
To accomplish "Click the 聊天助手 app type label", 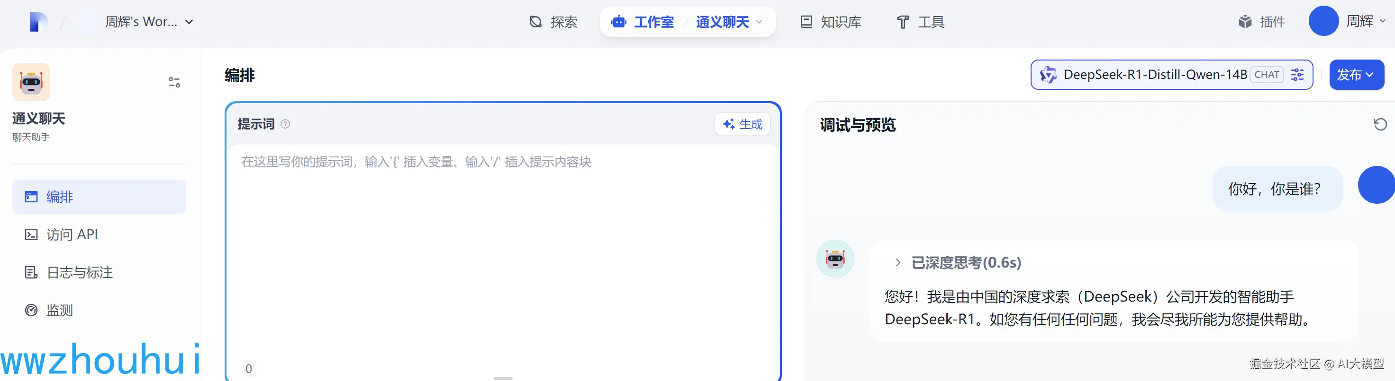I will 31,137.
